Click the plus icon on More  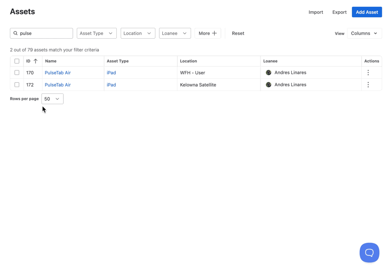tap(214, 33)
